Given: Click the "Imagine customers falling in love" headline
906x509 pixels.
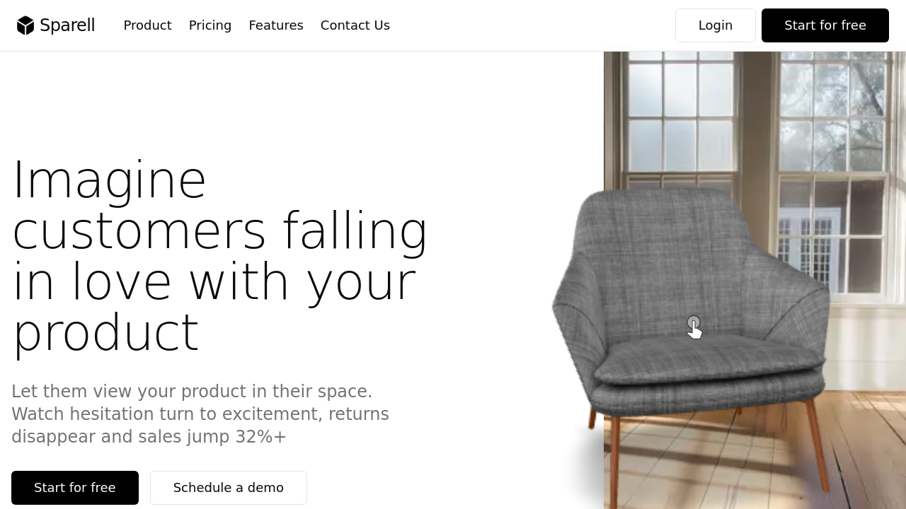Looking at the screenshot, I should pos(221,256).
